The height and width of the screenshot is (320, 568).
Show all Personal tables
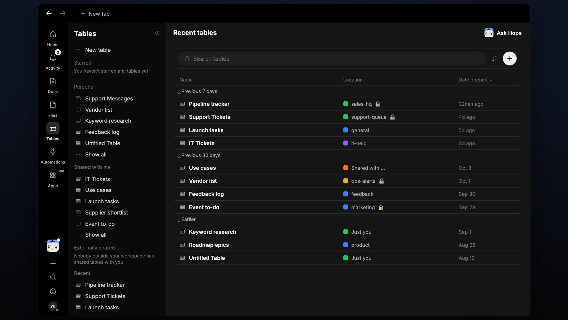[x=96, y=154]
